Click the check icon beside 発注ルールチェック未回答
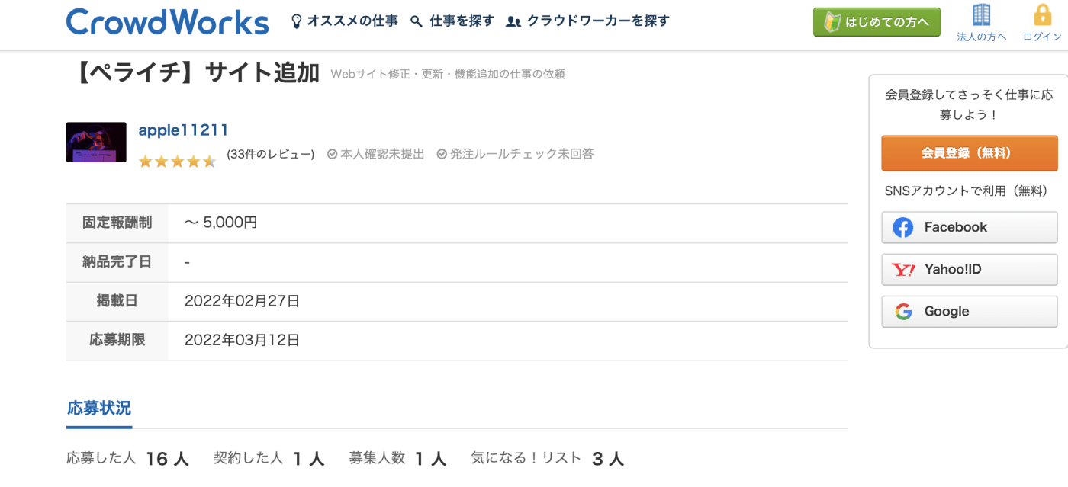1068x487 pixels. click(442, 154)
